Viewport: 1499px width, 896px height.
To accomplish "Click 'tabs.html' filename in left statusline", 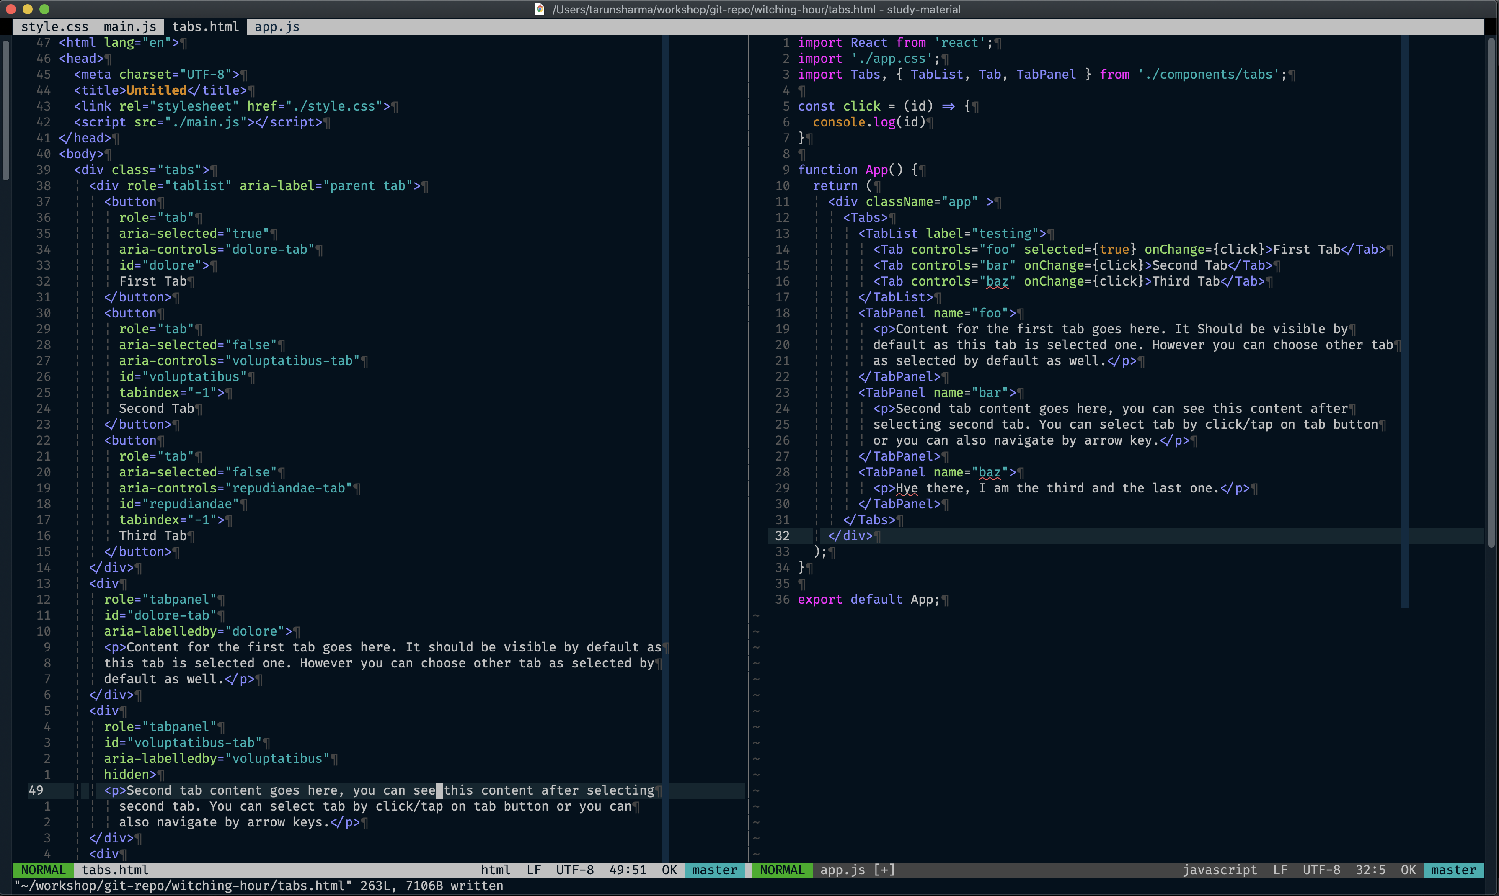I will 115,870.
